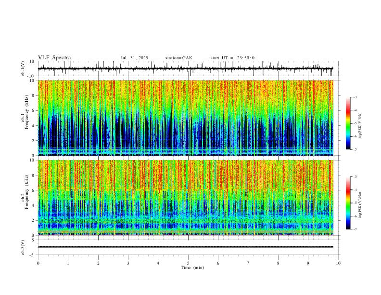
Task: Click the "8" kHz tick on ch.1 spectrogram axis
Action: point(34,95)
